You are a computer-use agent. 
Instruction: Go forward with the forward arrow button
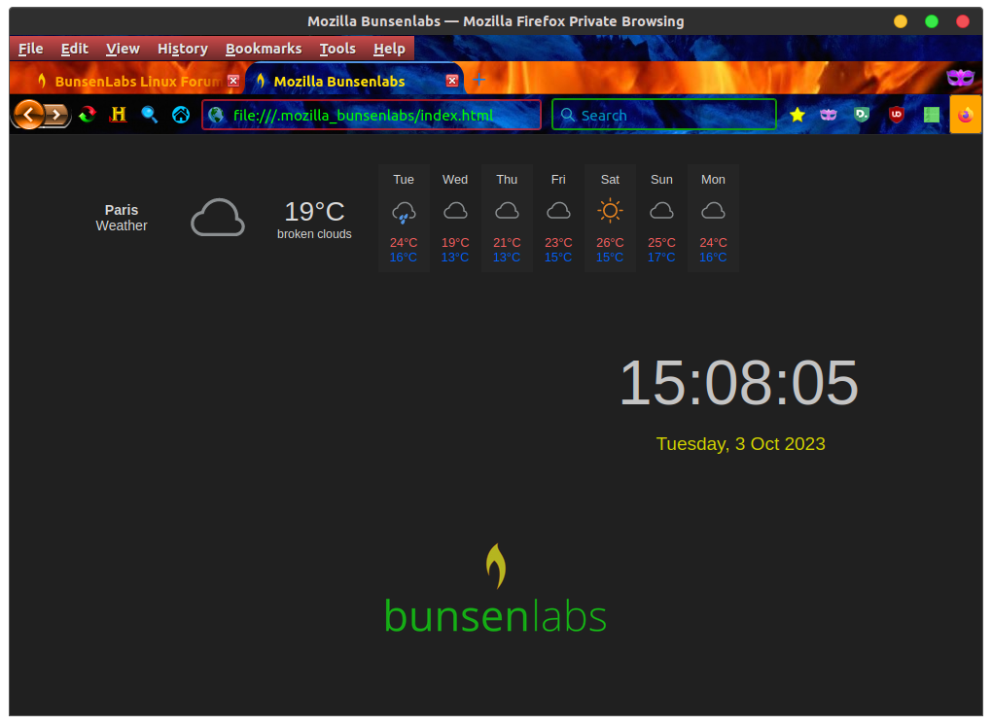(57, 115)
